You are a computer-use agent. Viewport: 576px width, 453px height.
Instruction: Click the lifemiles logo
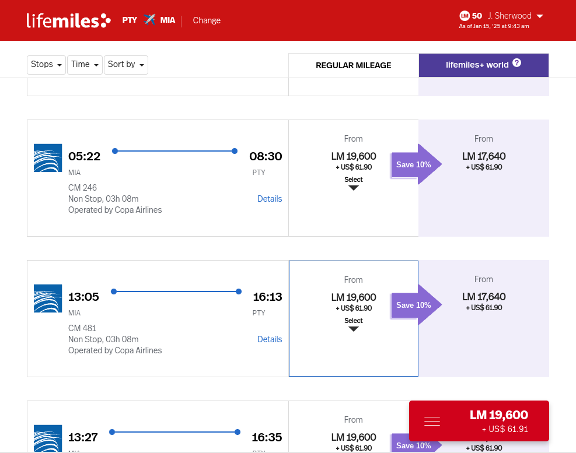(68, 20)
